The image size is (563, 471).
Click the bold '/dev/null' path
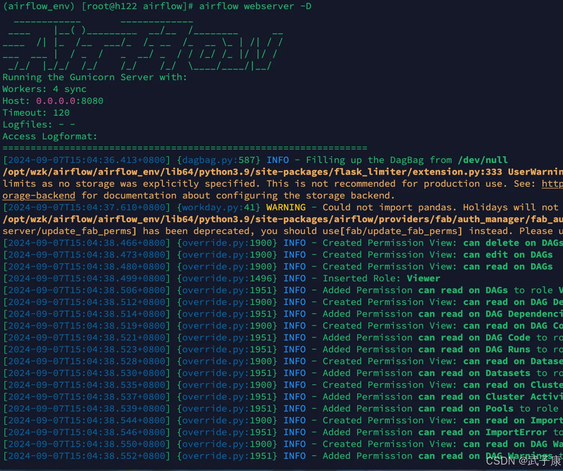(483, 160)
